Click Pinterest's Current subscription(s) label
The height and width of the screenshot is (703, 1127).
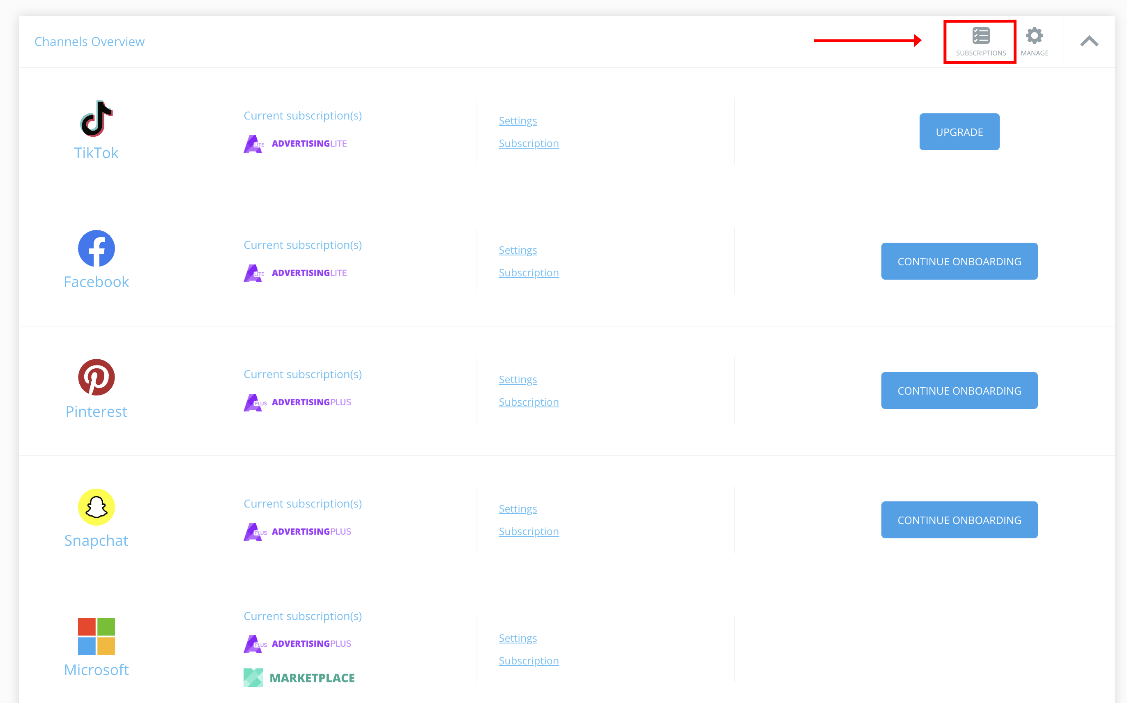tap(303, 374)
